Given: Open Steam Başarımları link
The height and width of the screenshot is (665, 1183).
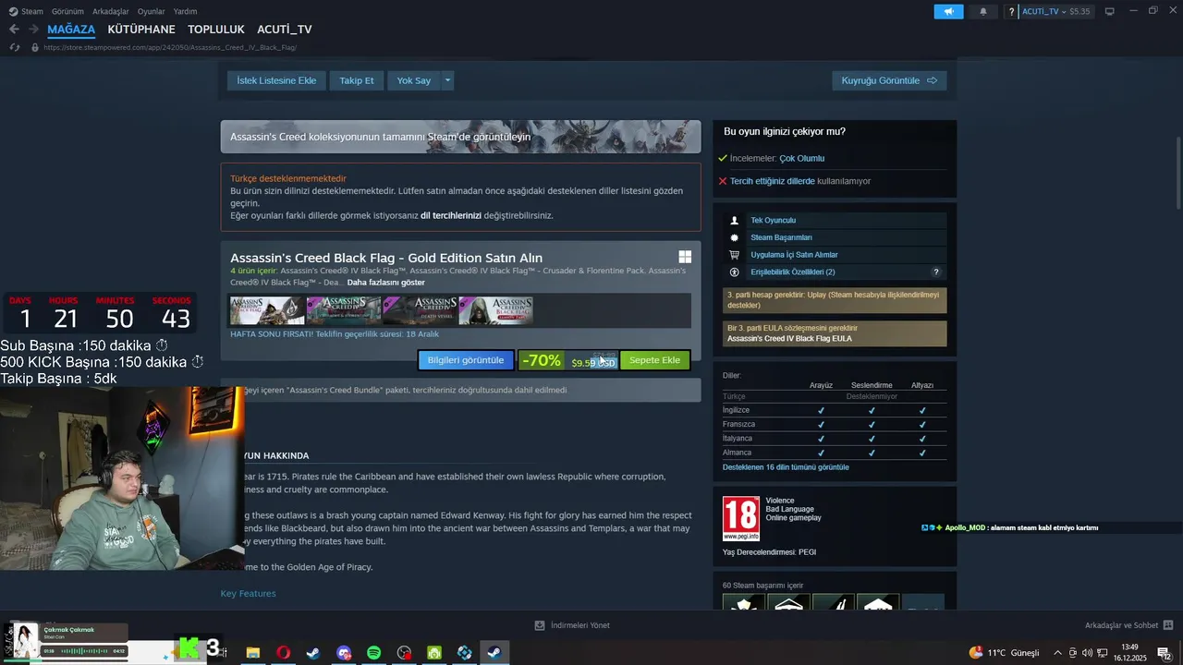Looking at the screenshot, I should [781, 237].
